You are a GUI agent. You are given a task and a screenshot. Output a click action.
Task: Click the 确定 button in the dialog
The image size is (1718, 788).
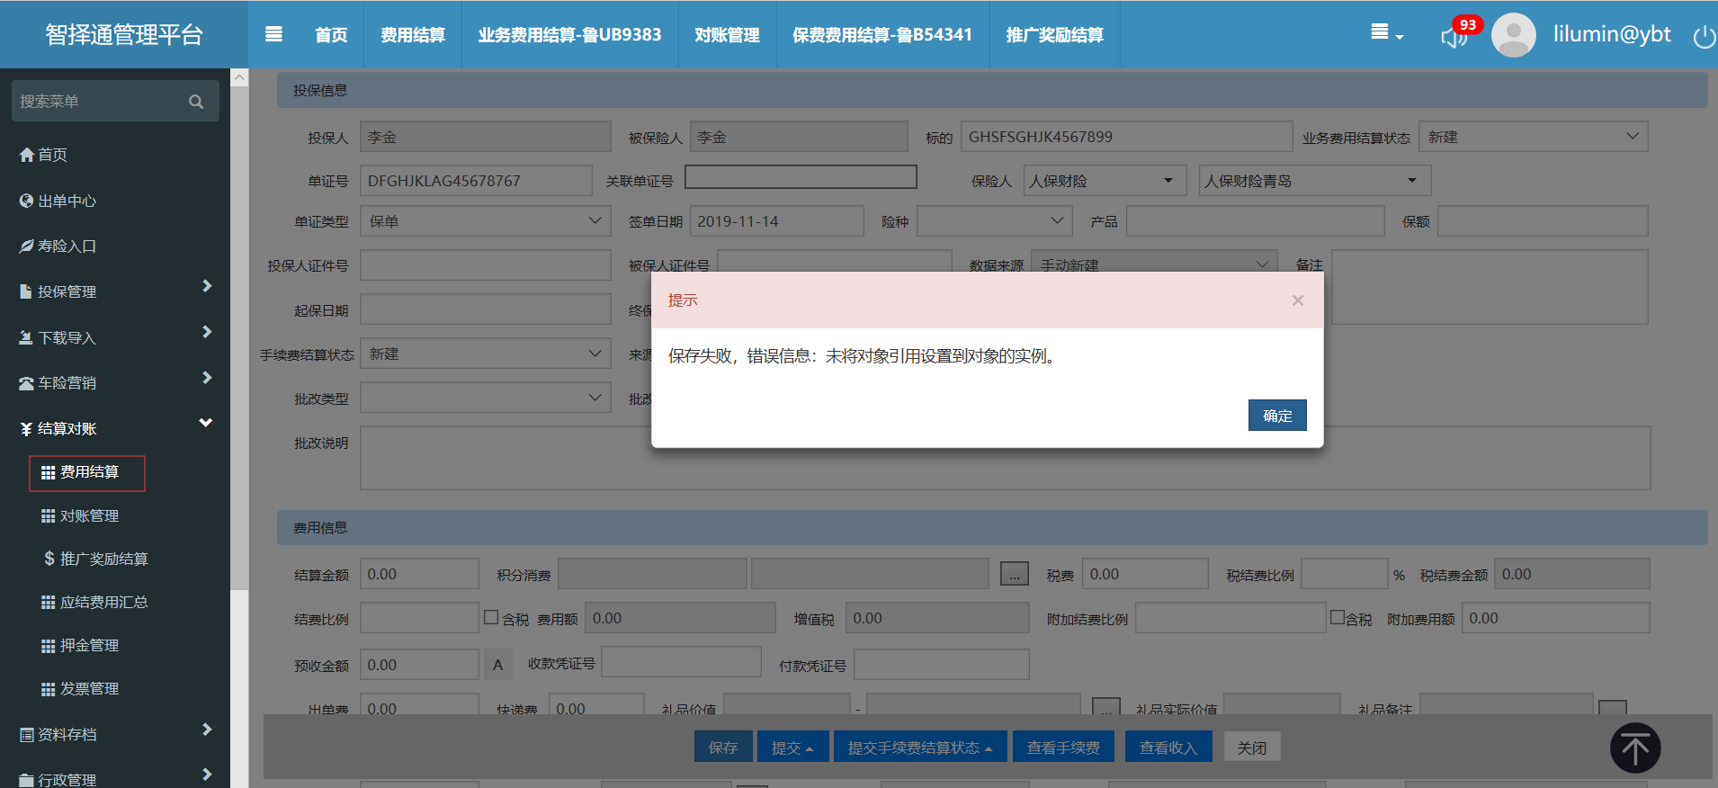[1276, 416]
